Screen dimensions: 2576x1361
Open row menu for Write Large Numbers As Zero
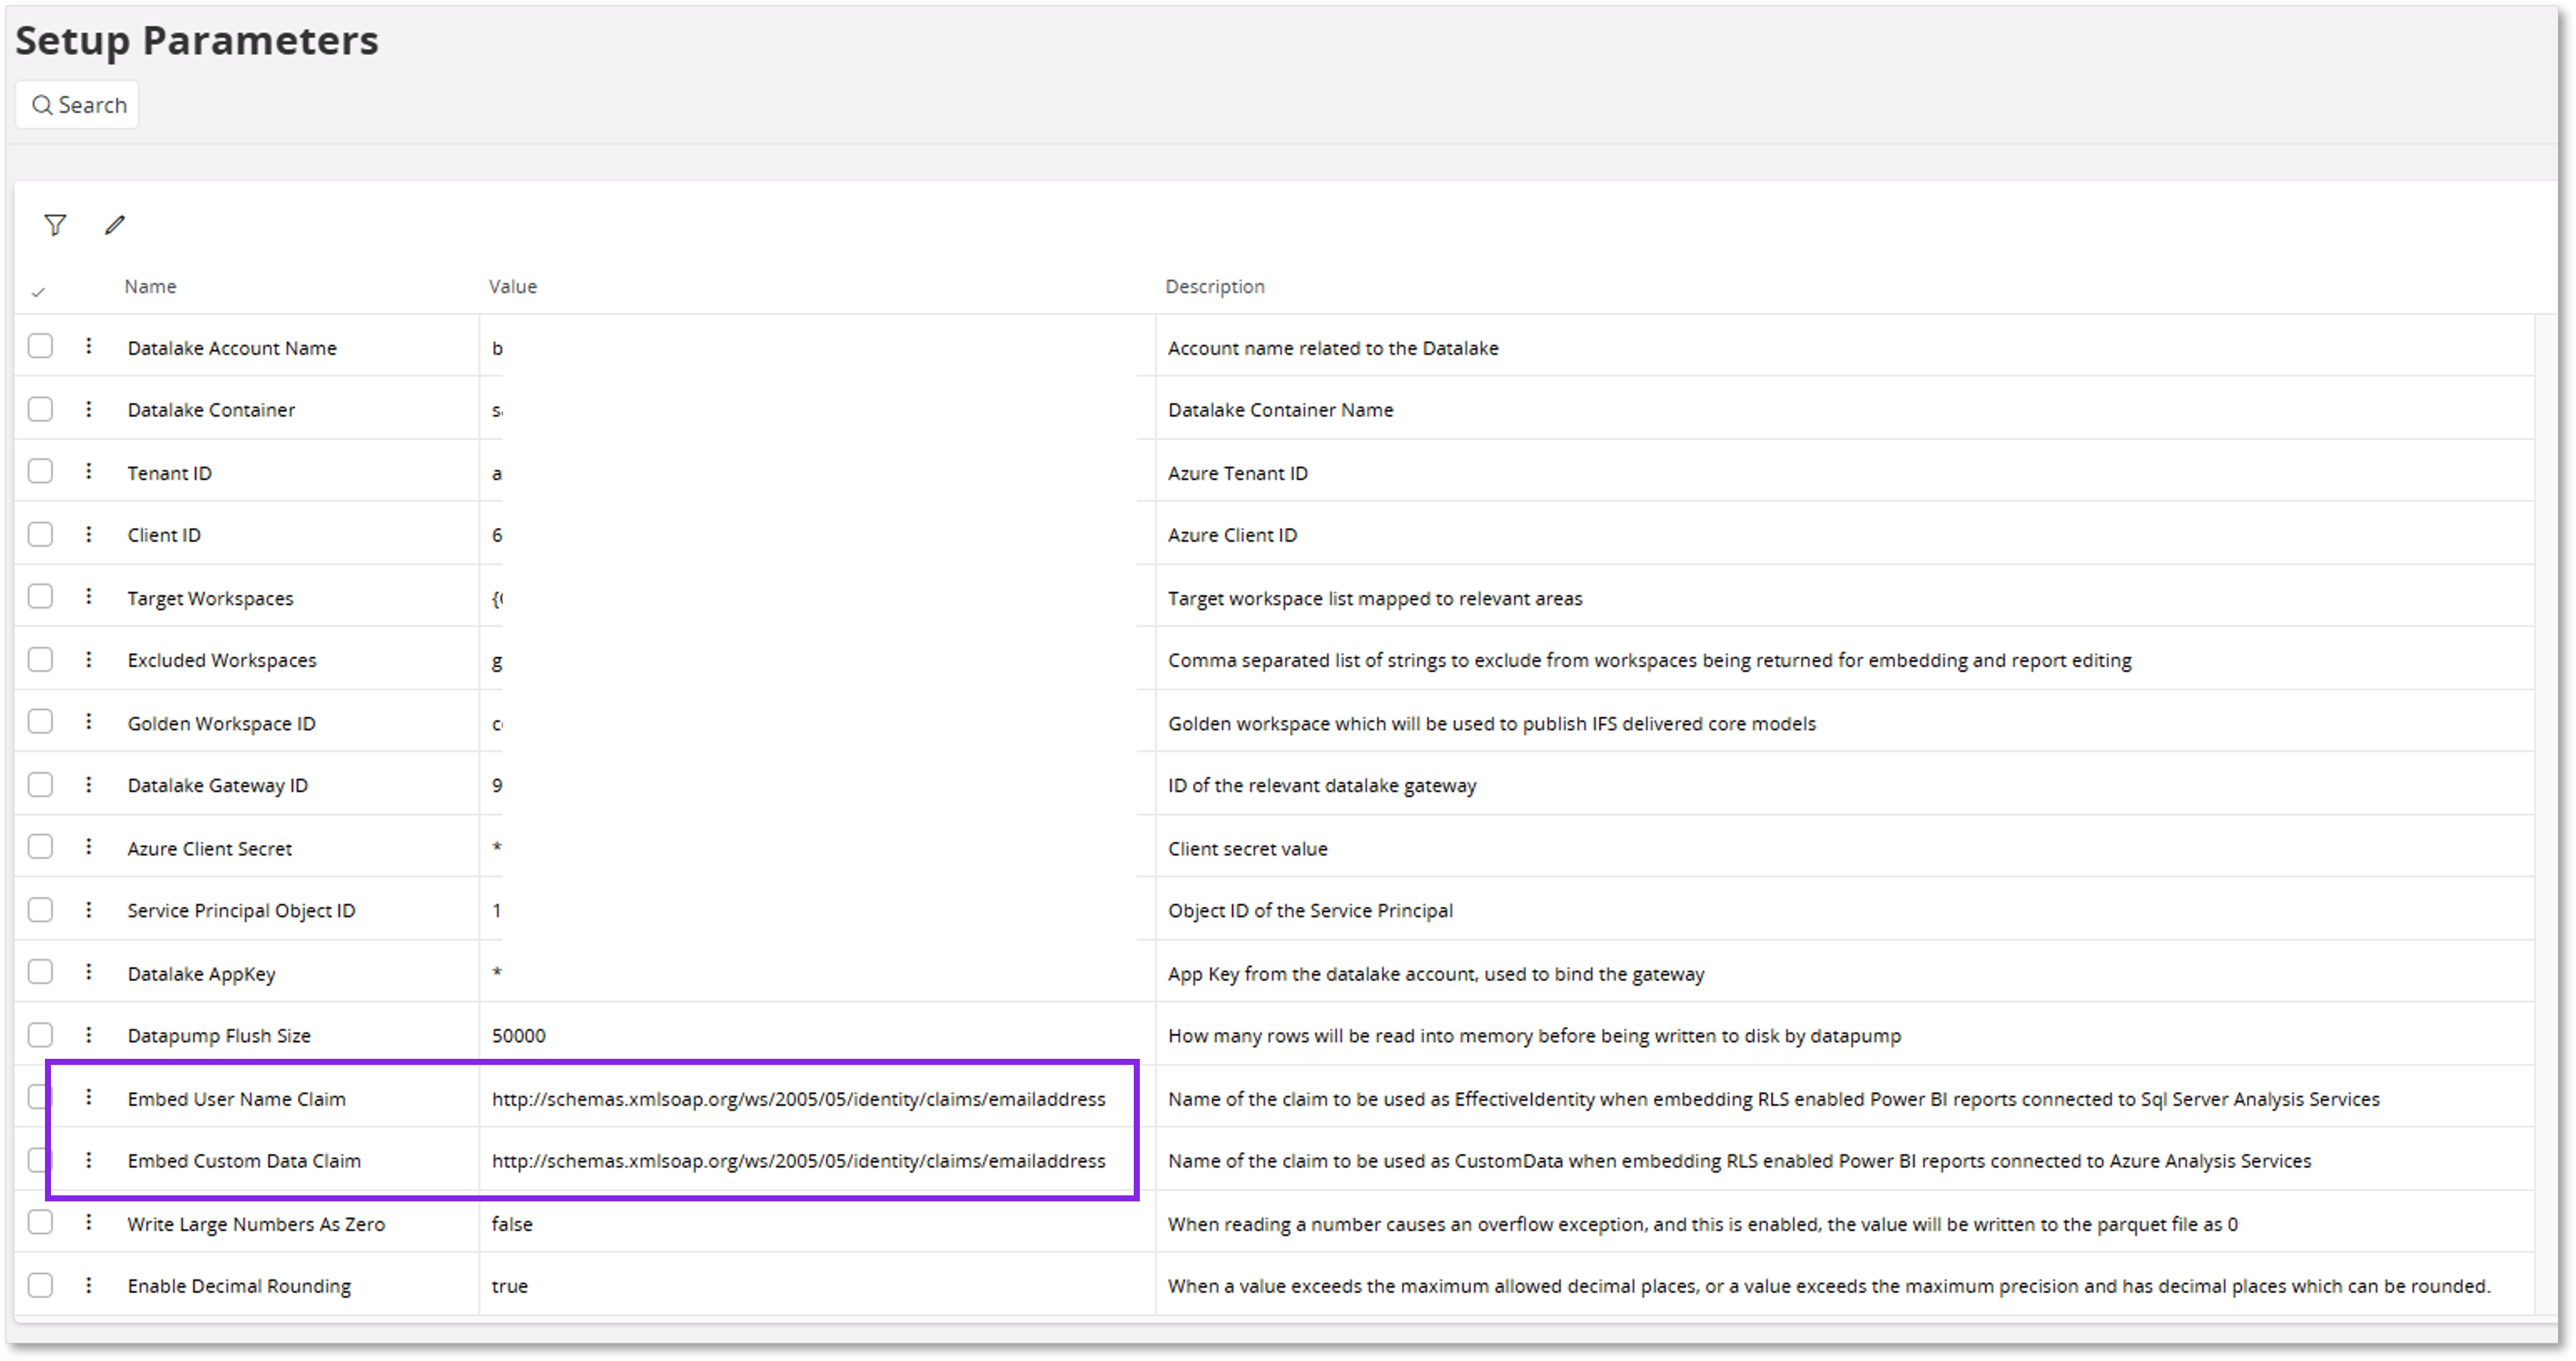pyautogui.click(x=89, y=1222)
